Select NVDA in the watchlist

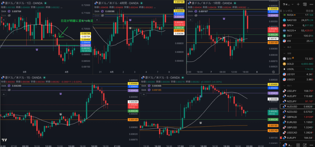click(297, 15)
